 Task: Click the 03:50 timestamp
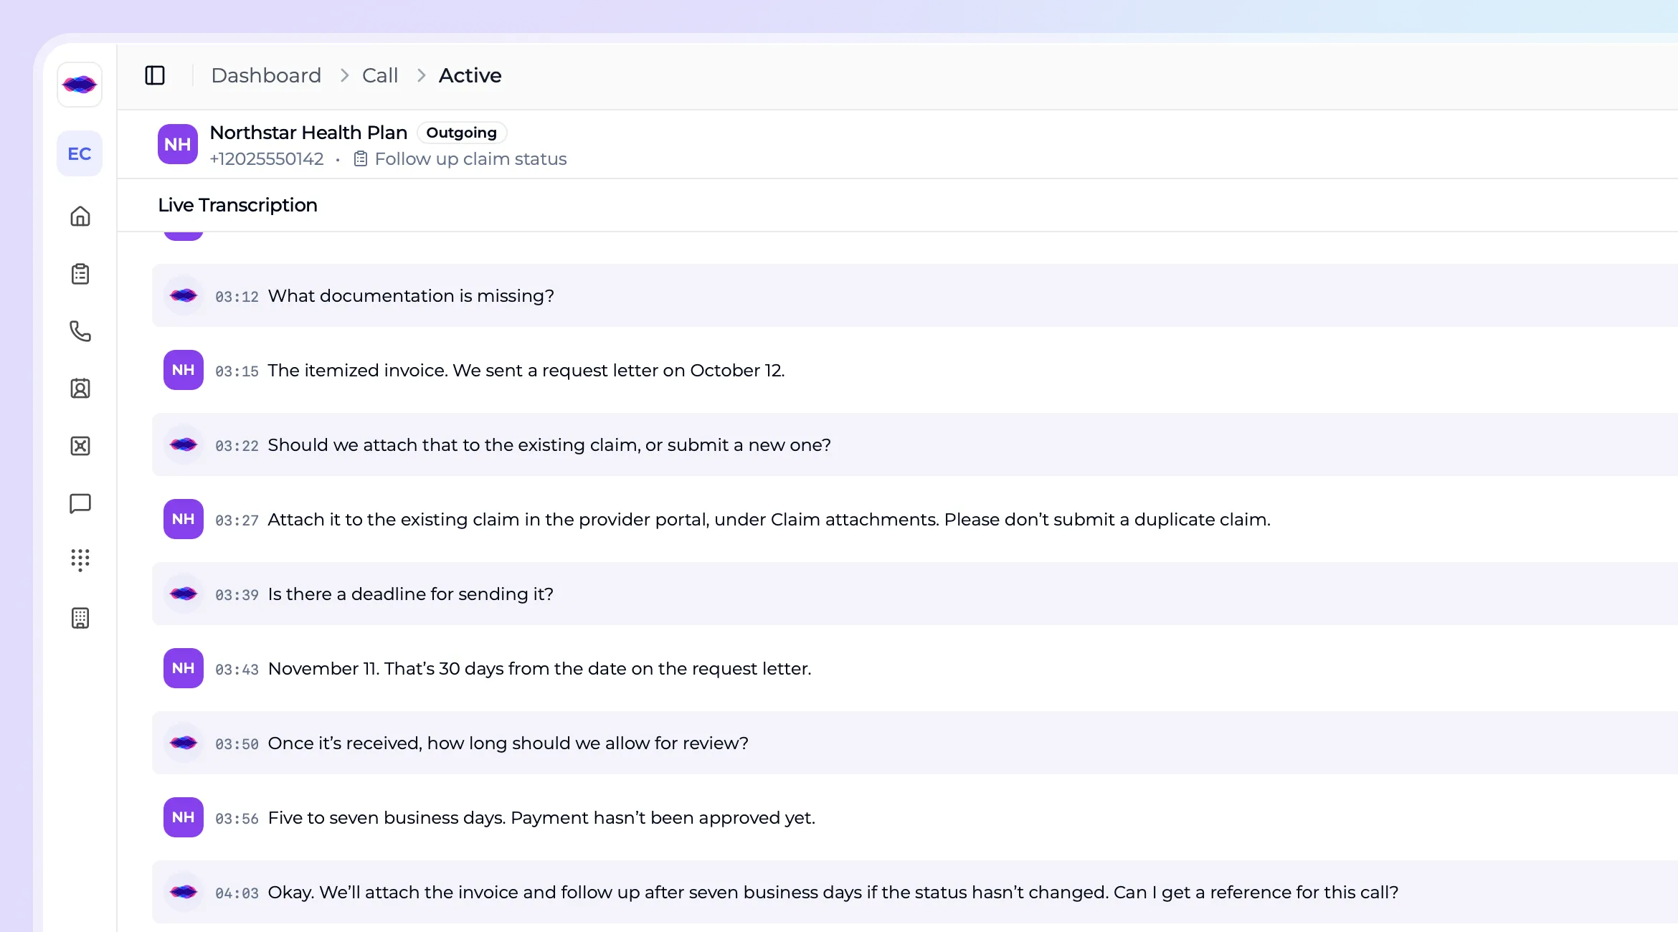(237, 744)
